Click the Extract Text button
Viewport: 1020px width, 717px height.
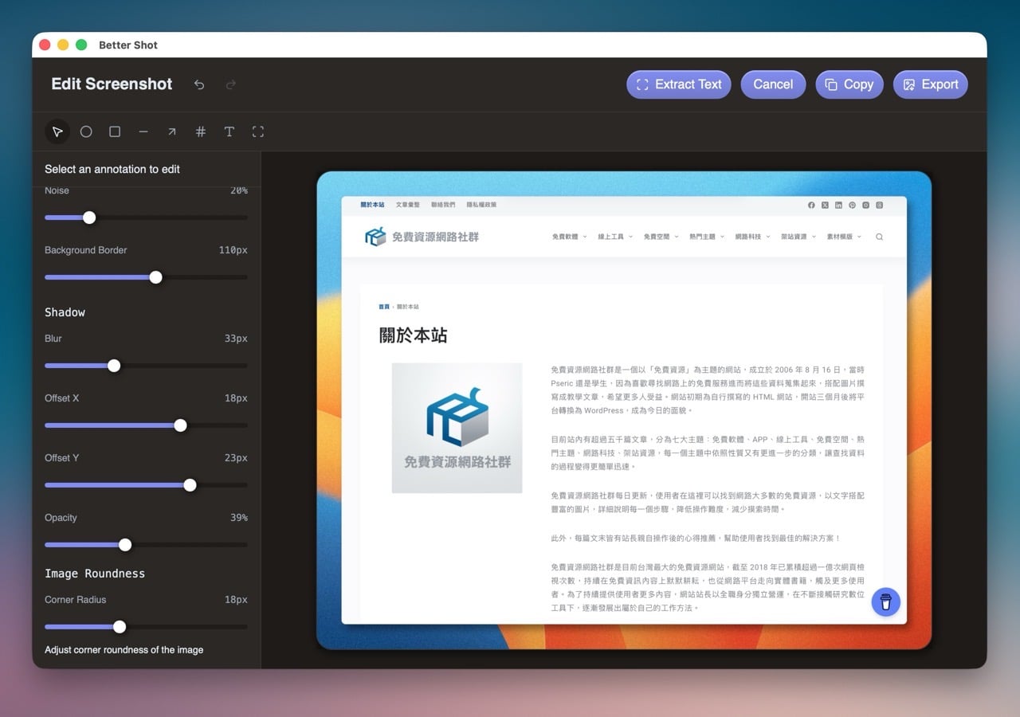click(x=678, y=84)
